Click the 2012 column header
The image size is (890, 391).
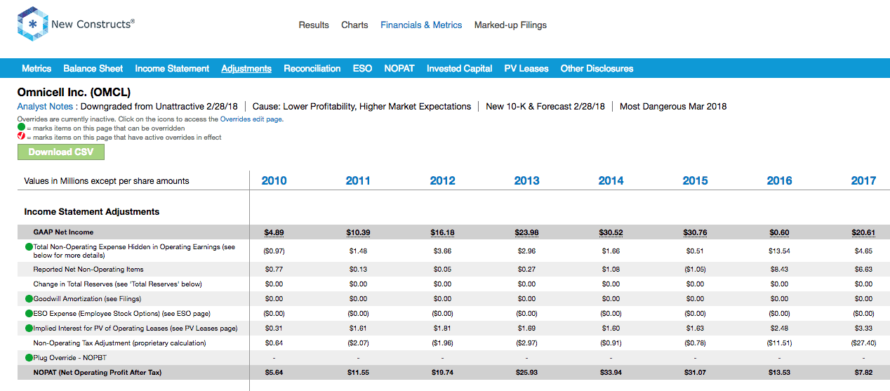coord(442,180)
